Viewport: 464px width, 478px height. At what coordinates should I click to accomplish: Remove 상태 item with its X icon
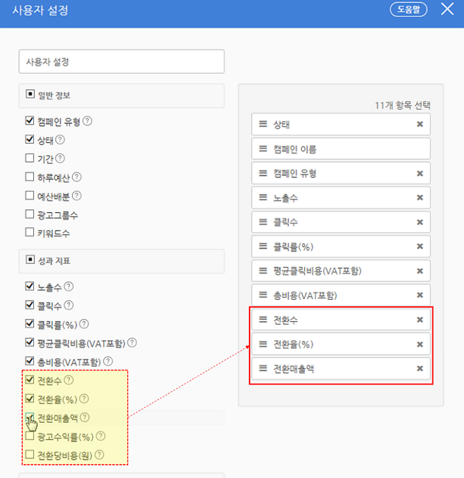point(420,124)
